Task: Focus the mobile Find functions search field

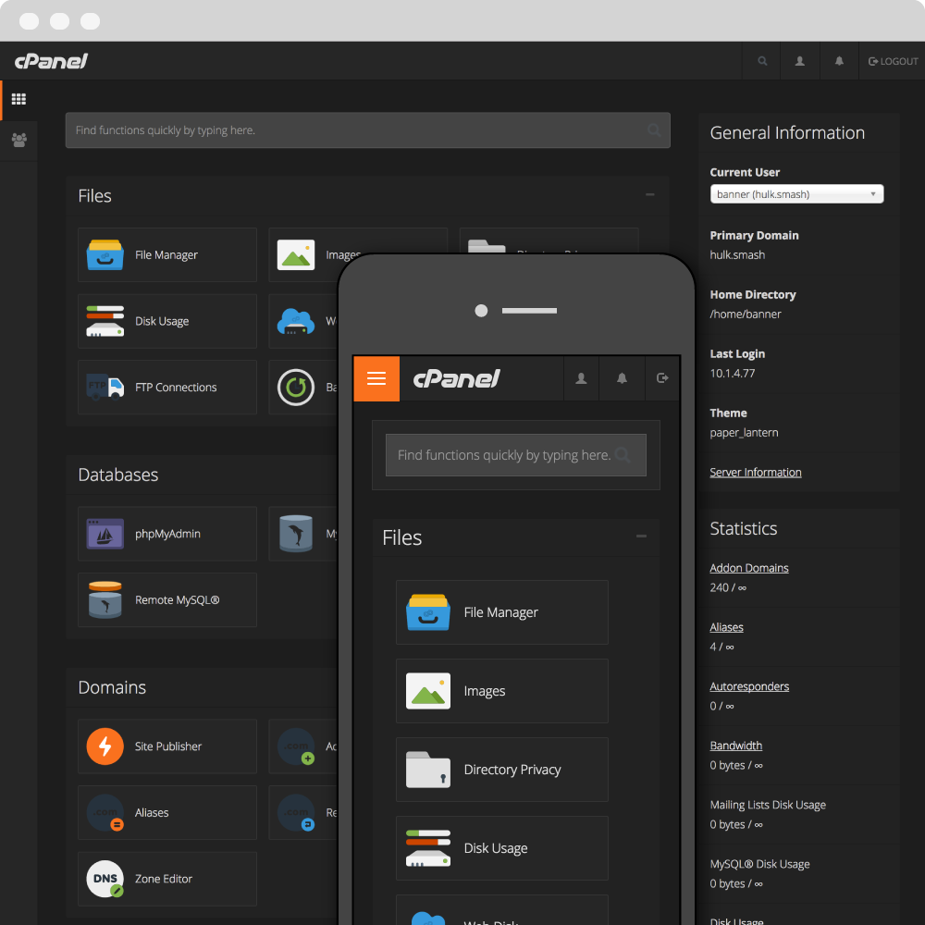Action: click(515, 455)
